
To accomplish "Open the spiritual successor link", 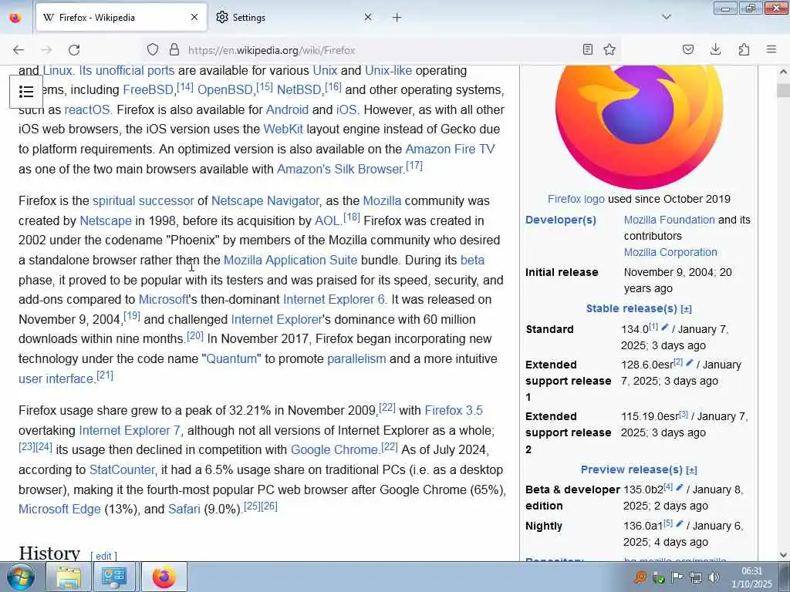I will [143, 201].
